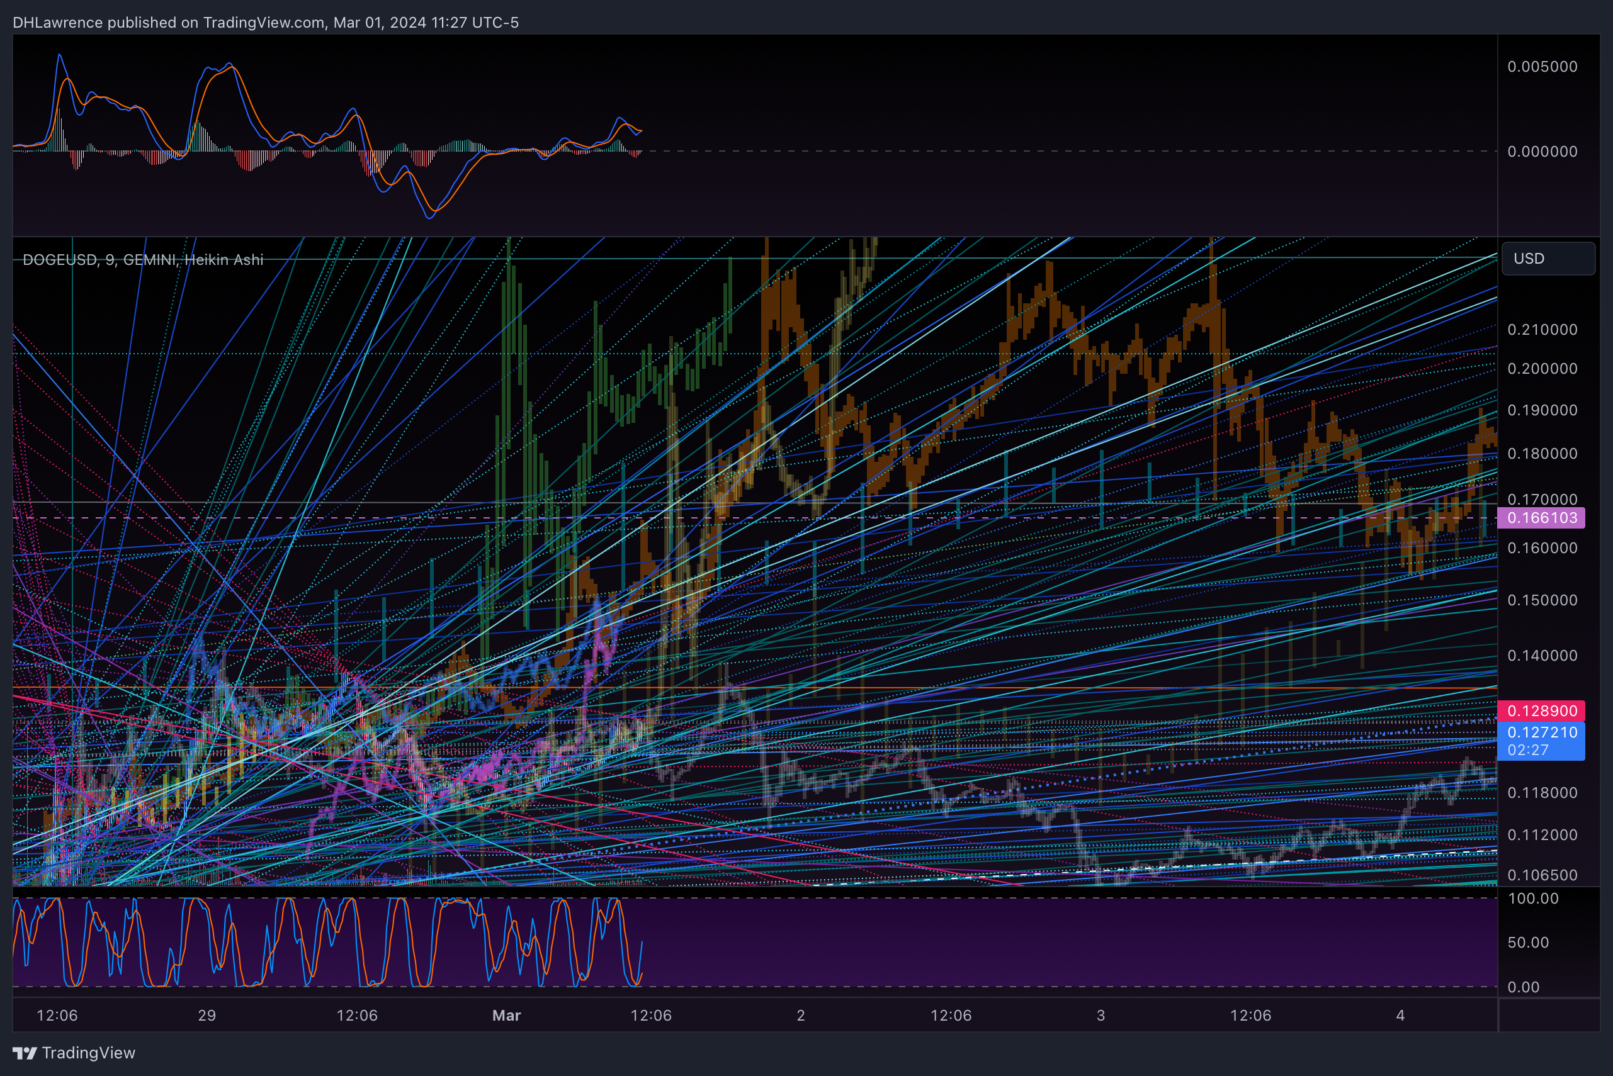Click the purple 0.166103 price label

[x=1541, y=517]
